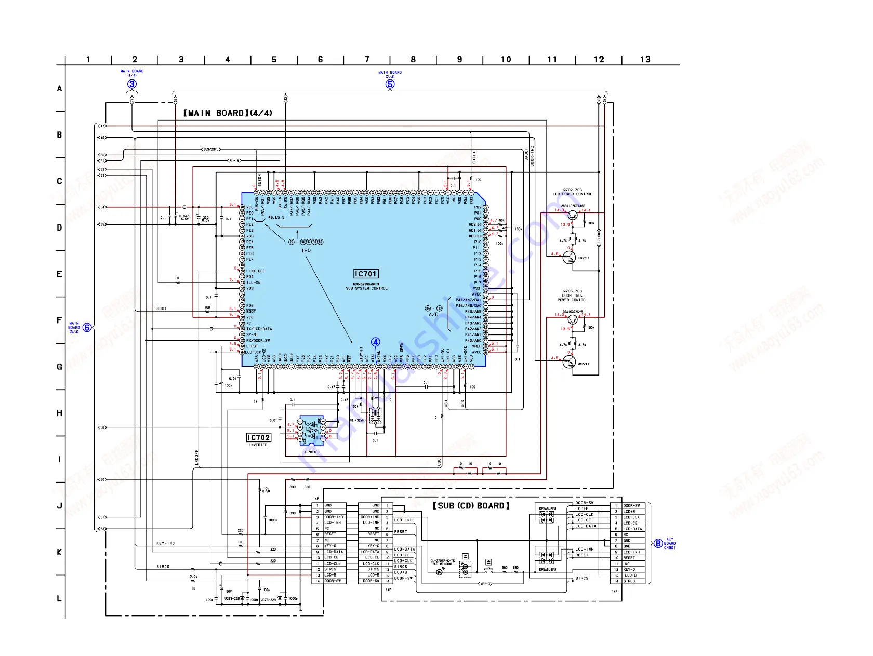Click the 【SUB (CD) BOARD】 title

[x=471, y=505]
